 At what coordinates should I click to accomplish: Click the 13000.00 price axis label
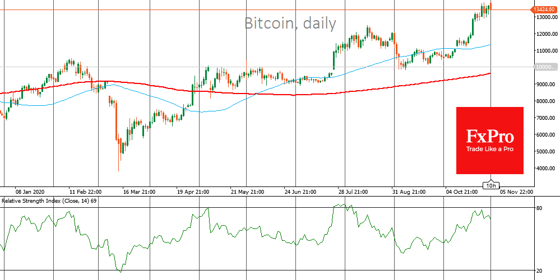tap(544, 17)
